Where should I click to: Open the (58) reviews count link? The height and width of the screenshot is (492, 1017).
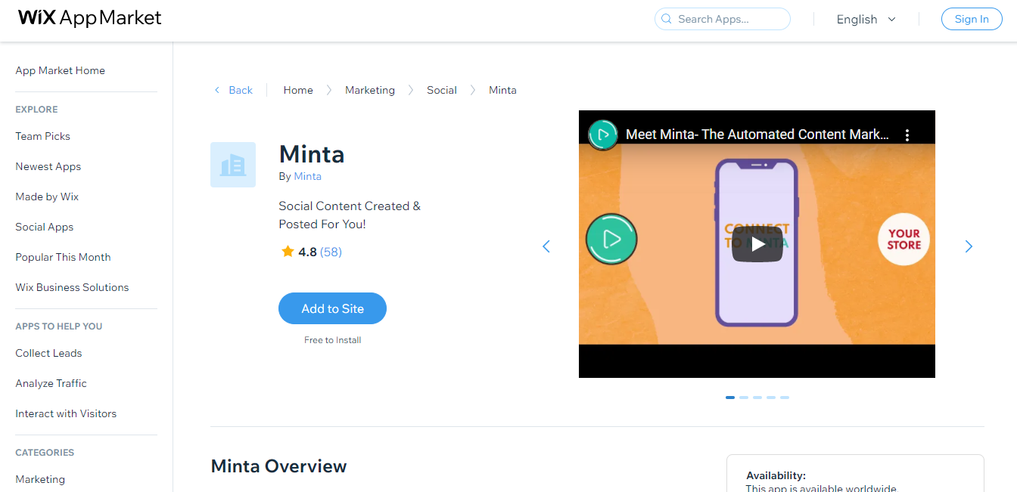tap(331, 252)
